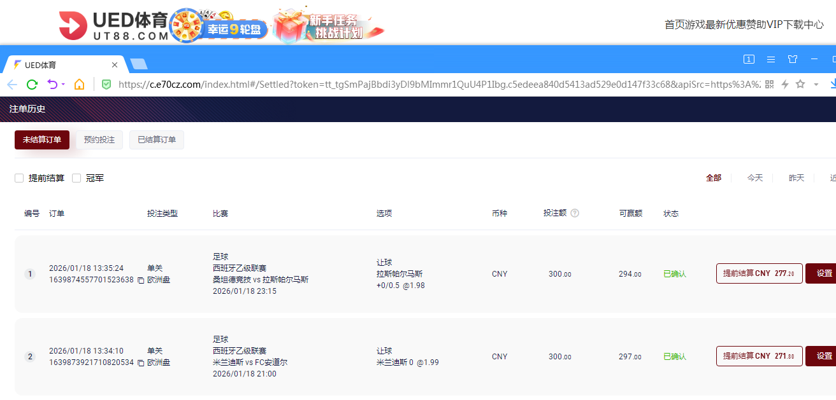Click the 投注额 help question mark
The image size is (836, 400).
pos(575,212)
